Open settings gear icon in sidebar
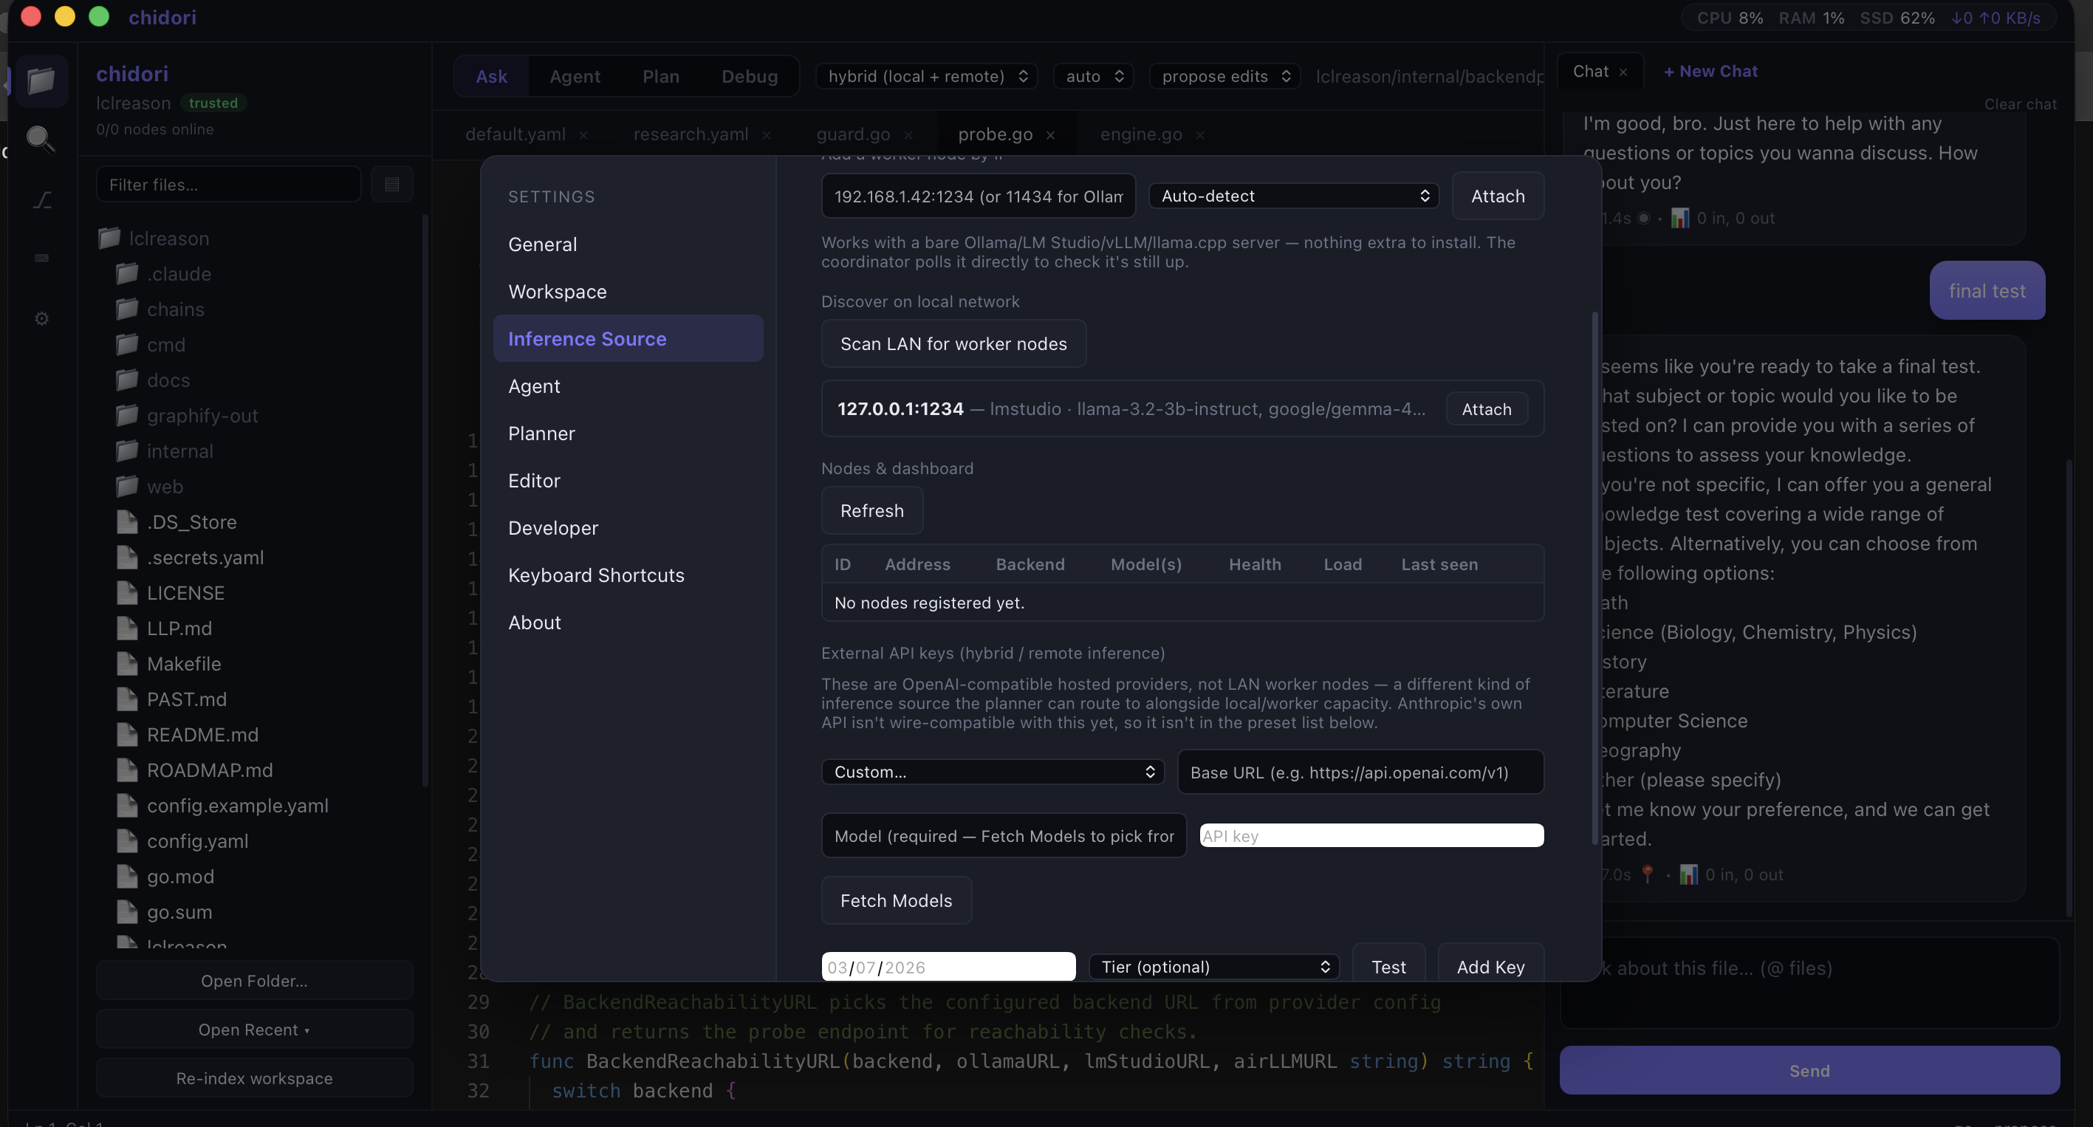The image size is (2093, 1127). (x=41, y=318)
